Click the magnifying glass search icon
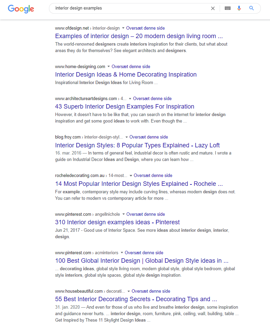 [x=252, y=8]
